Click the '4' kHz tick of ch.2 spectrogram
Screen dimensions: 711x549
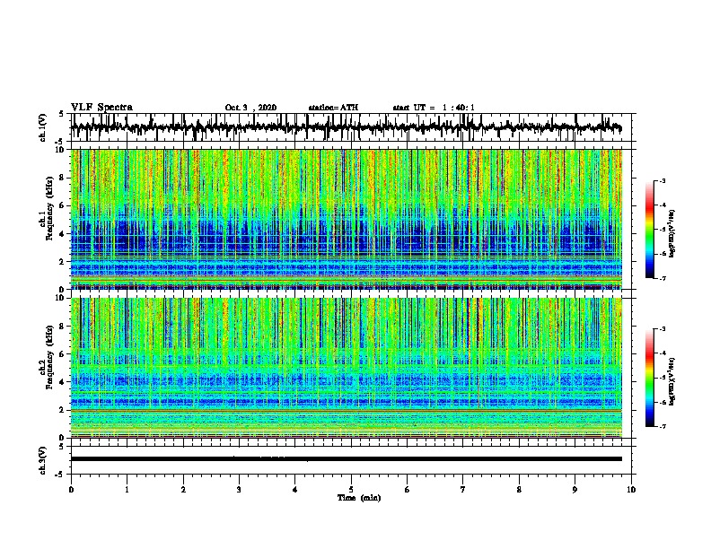[x=62, y=382]
